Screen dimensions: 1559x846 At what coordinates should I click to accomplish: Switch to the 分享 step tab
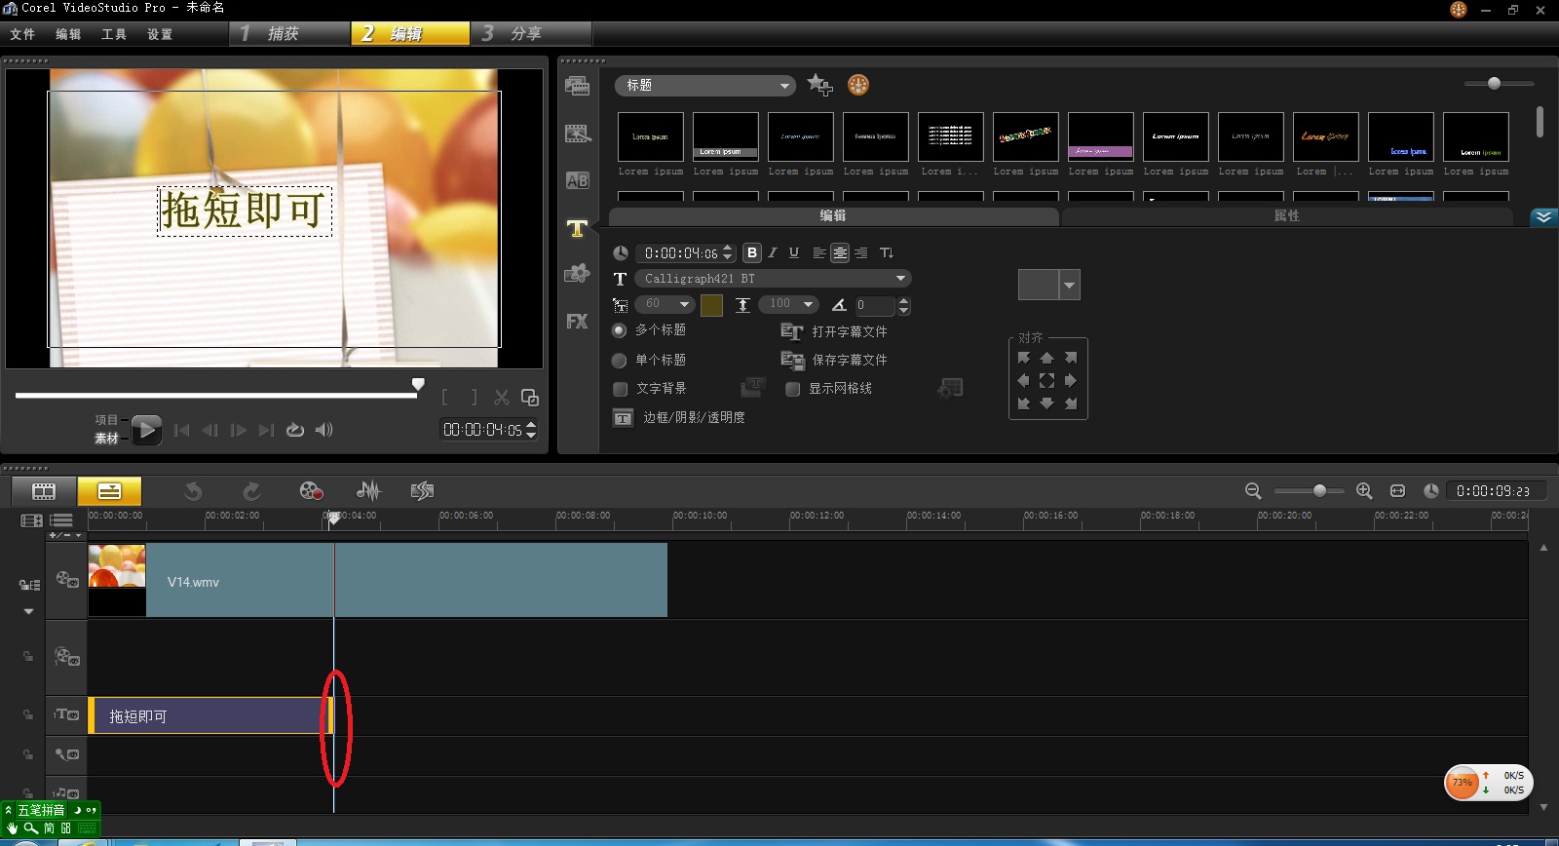(x=531, y=33)
